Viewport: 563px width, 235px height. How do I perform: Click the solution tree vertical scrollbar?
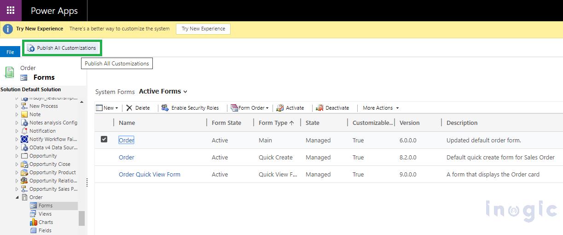click(81, 217)
